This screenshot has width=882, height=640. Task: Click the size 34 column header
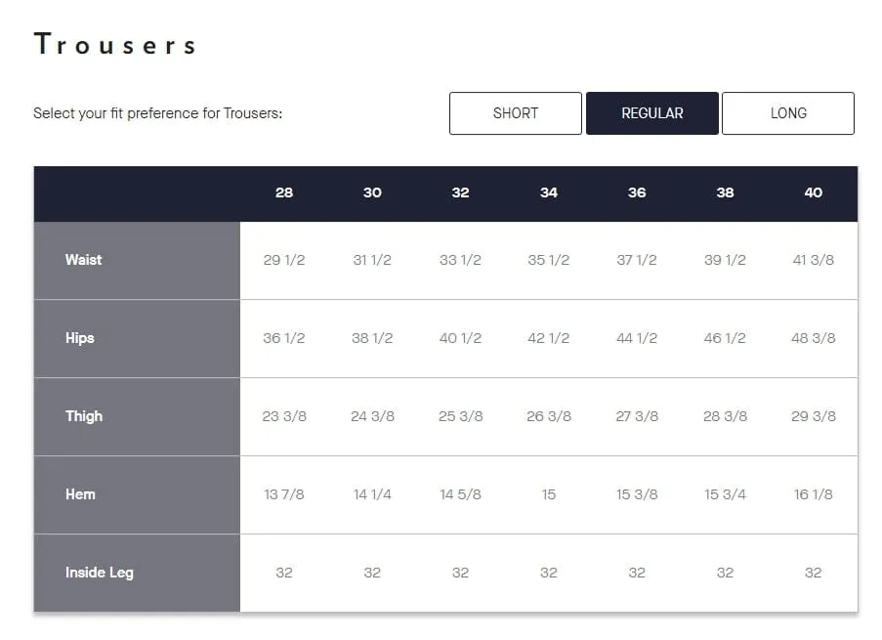tap(548, 192)
